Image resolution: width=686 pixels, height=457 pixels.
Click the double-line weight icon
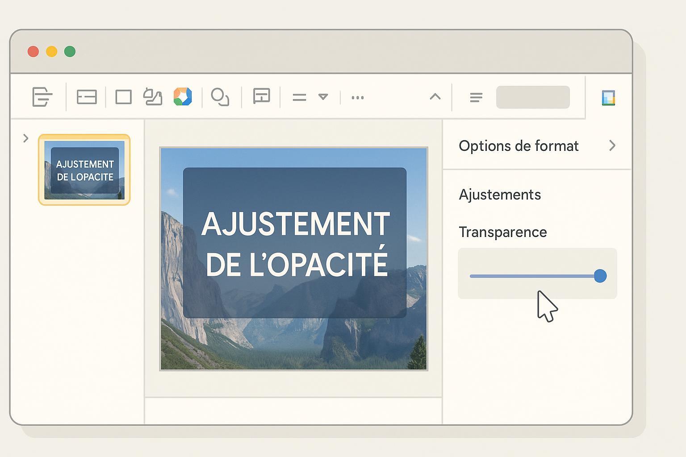pyautogui.click(x=299, y=97)
